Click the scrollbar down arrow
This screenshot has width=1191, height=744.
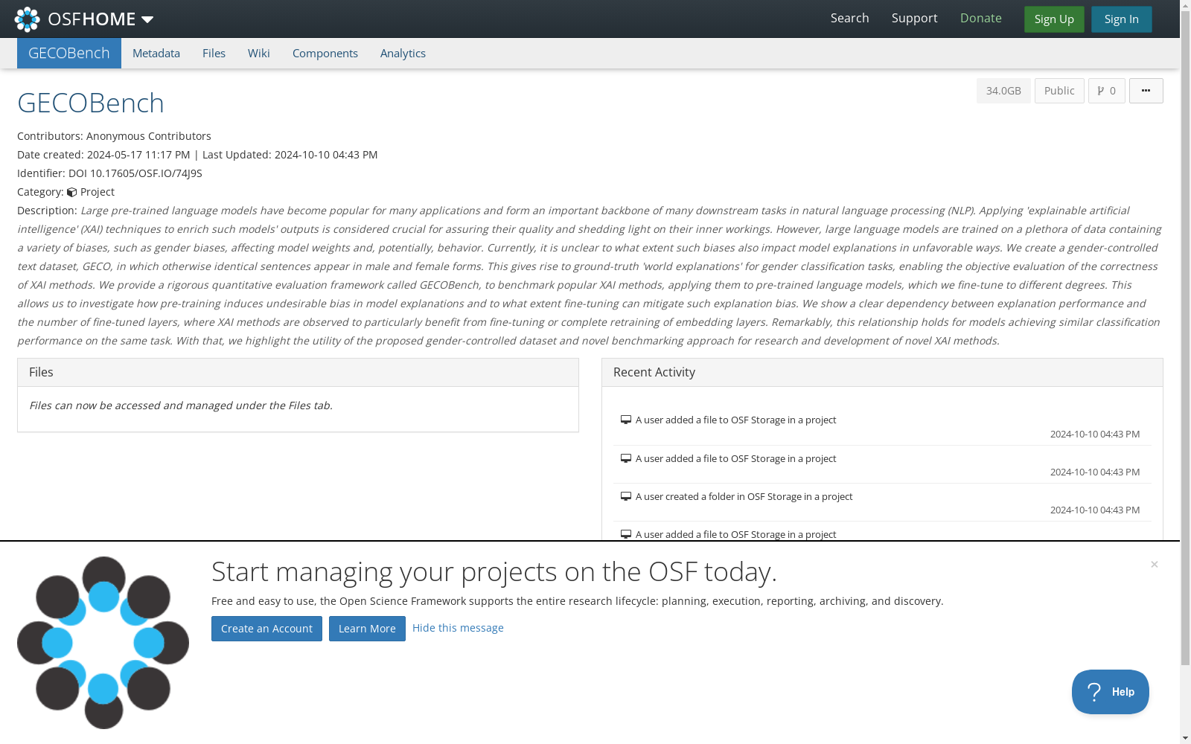tap(1185, 738)
